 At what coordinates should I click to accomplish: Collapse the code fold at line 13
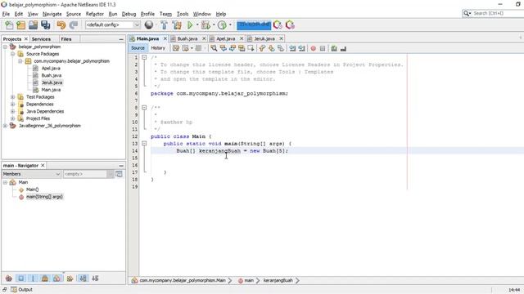click(x=144, y=144)
